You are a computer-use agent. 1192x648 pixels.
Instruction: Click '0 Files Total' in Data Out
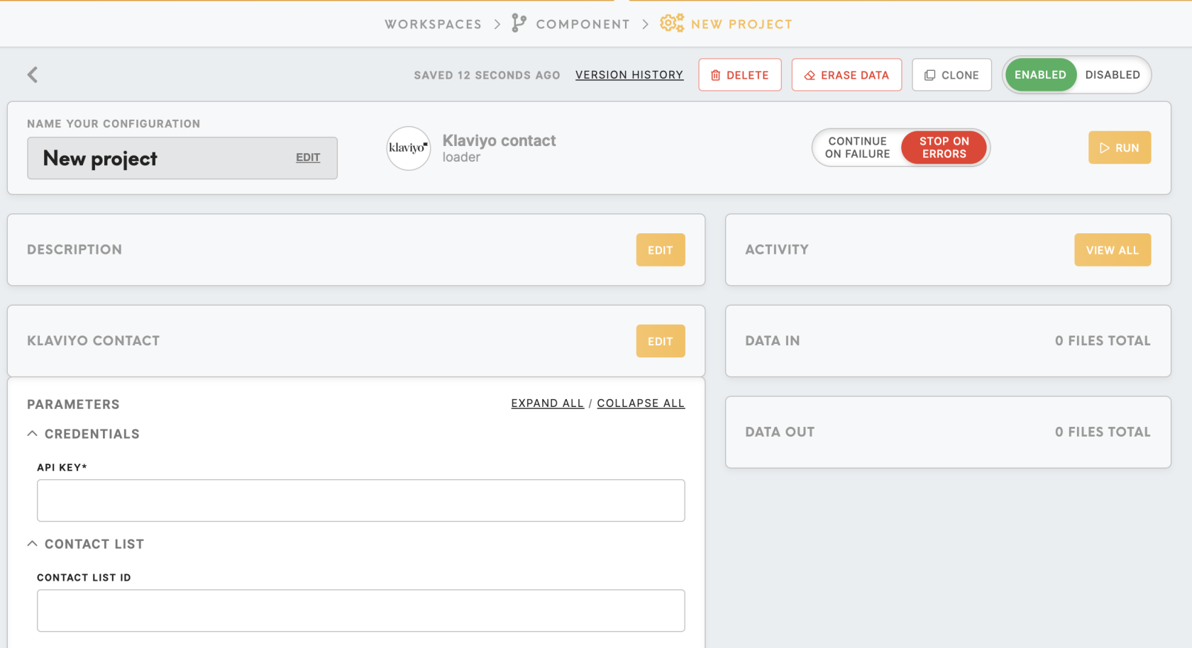click(x=1103, y=432)
